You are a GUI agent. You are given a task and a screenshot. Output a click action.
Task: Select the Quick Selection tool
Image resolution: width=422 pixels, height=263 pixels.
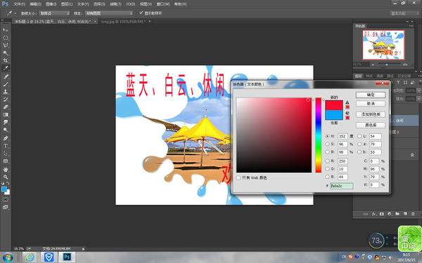click(6, 53)
